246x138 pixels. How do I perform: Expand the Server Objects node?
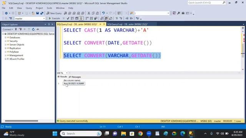pos(5,45)
